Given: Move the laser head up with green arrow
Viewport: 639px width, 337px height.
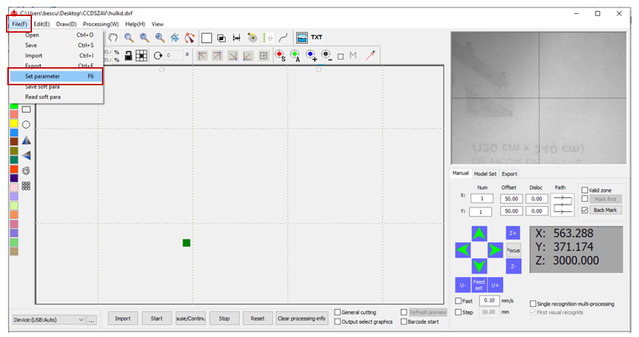Looking at the screenshot, I should click(479, 234).
